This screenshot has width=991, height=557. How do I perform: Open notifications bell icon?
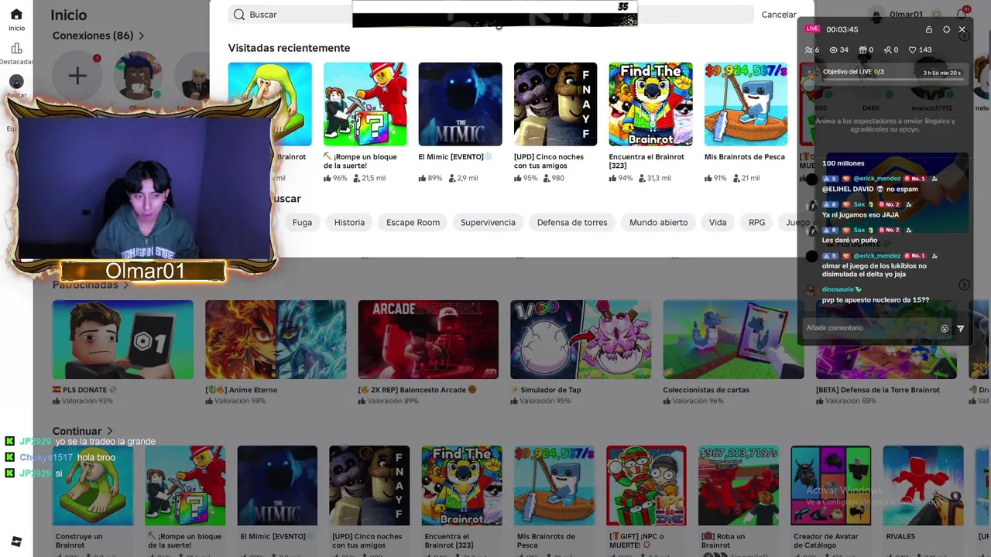[x=962, y=14]
